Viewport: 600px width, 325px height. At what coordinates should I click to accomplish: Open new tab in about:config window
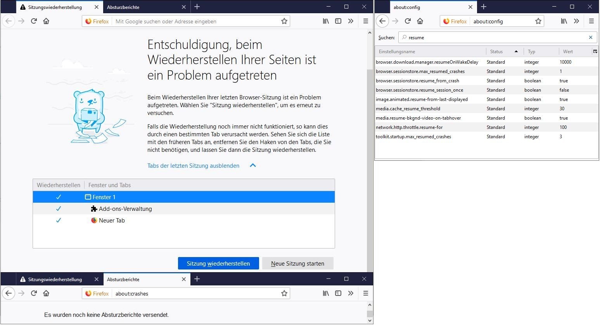[484, 7]
